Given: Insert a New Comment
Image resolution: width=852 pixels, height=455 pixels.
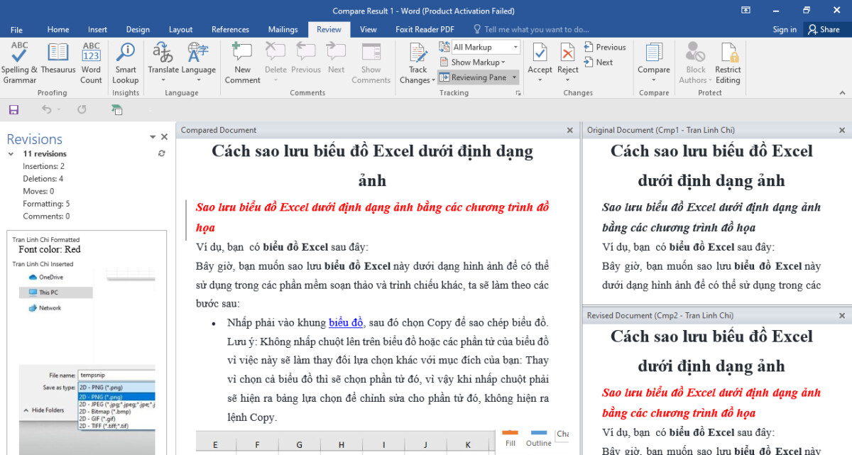Looking at the screenshot, I should [243, 63].
